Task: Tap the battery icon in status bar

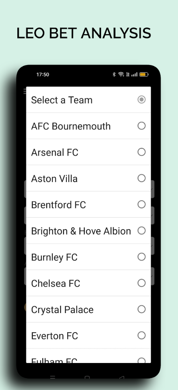Action: pyautogui.click(x=144, y=74)
